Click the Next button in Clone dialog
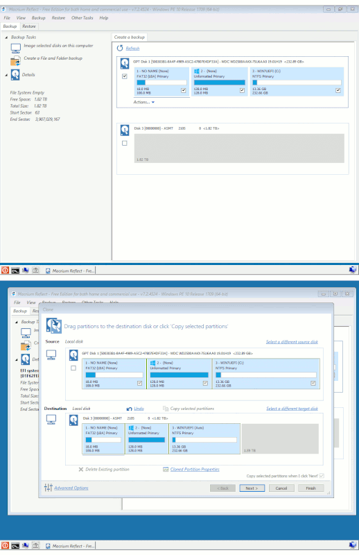Viewport: 359px width, 555px height. [252, 488]
